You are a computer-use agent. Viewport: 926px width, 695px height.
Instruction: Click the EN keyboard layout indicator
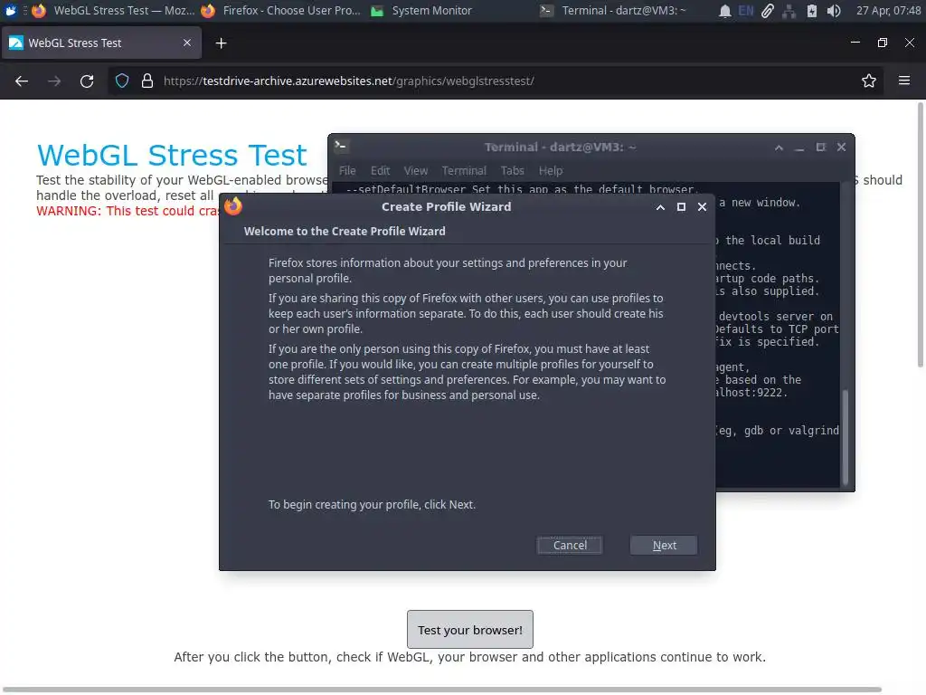[746, 11]
